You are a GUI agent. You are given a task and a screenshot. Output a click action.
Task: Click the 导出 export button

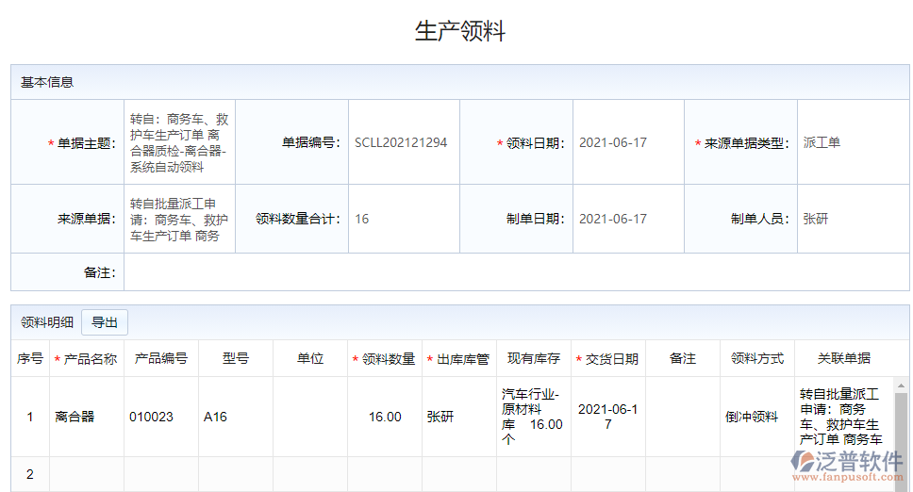(105, 322)
